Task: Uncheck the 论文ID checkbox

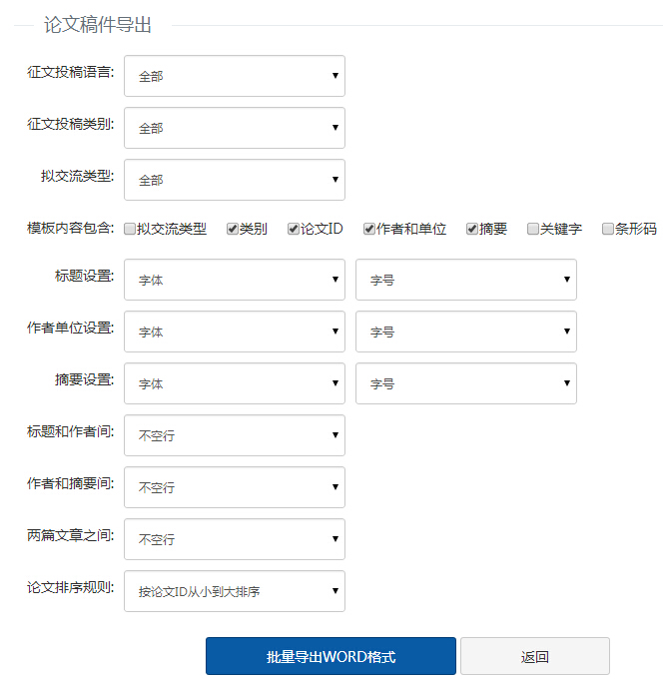Action: [294, 229]
